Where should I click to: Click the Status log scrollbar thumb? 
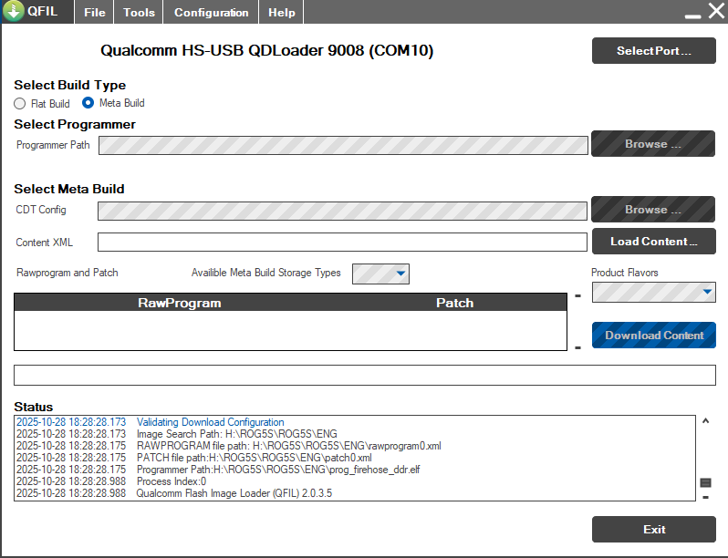(x=706, y=483)
